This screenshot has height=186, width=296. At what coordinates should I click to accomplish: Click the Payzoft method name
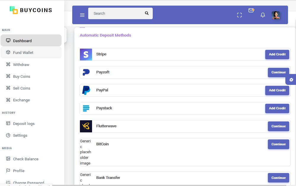coord(103,72)
